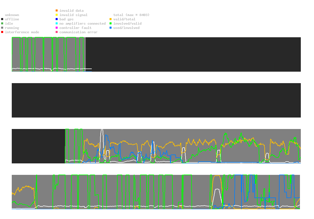Viewport: 314px width, 219px height.
Task: Click the yellow invalid signal swatch
Action: pos(57,15)
